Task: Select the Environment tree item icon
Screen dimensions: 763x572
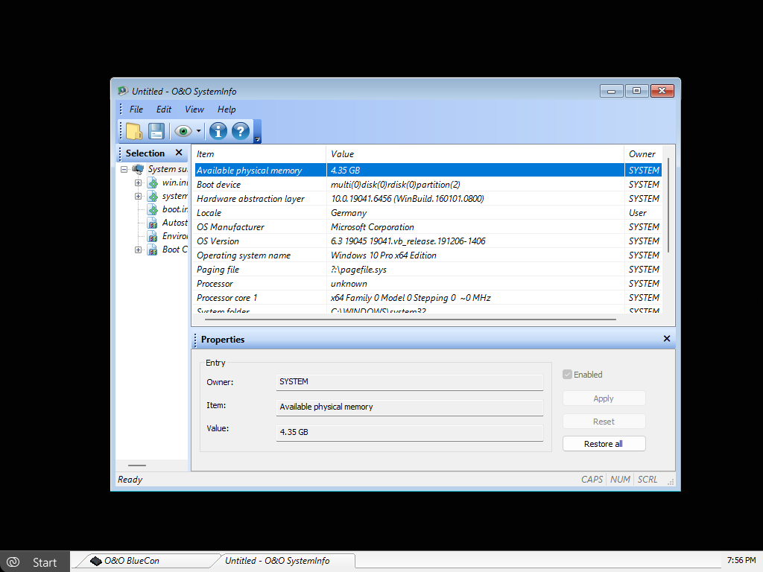Action: click(153, 236)
